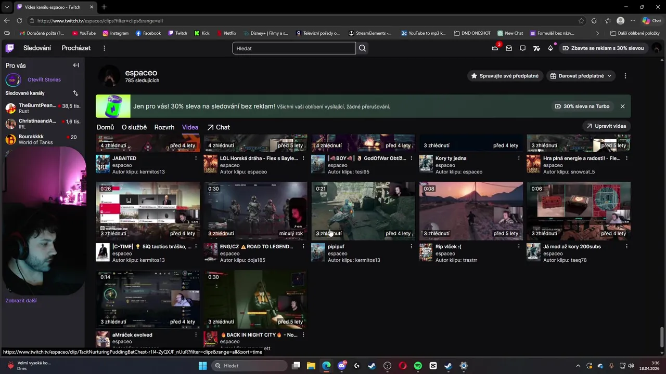This screenshot has width=666, height=374.
Task: Open the espaceo channel options menu
Action: tap(625, 76)
